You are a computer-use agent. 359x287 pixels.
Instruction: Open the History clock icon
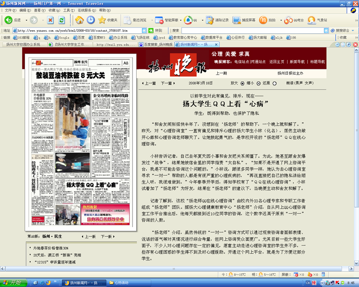point(91,20)
